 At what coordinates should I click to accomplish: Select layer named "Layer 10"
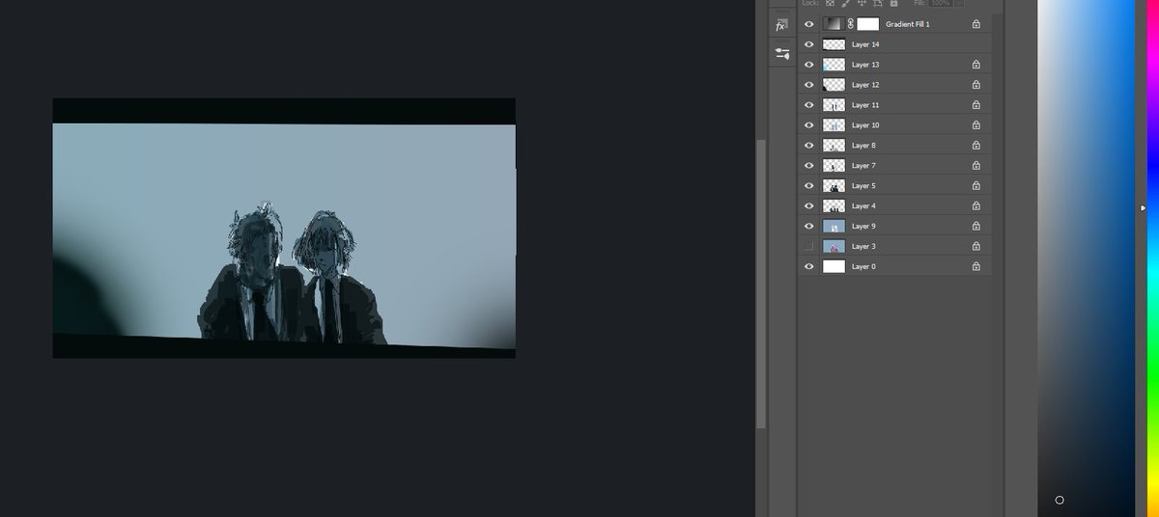[x=865, y=125]
